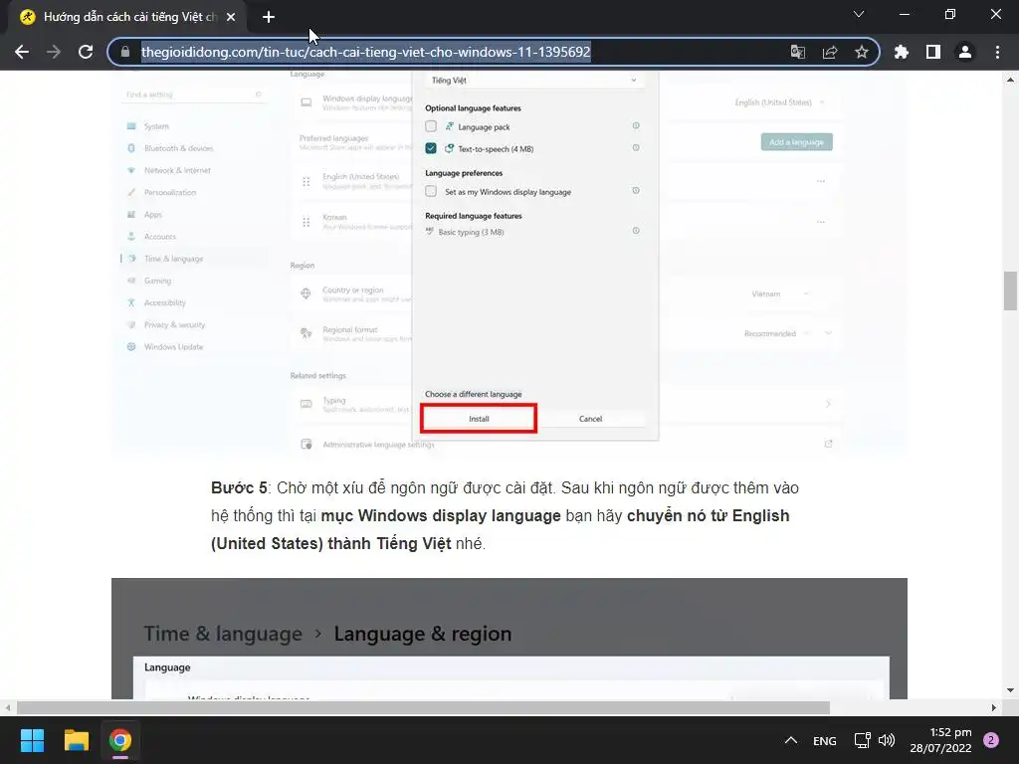1019x764 pixels.
Task: Open a new browser tab
Action: coord(269,18)
